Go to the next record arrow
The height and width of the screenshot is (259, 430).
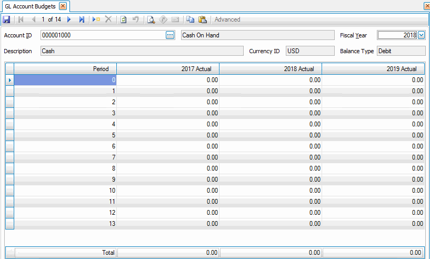click(69, 19)
